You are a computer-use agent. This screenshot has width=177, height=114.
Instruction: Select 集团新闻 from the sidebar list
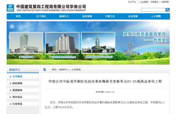(x=17, y=90)
